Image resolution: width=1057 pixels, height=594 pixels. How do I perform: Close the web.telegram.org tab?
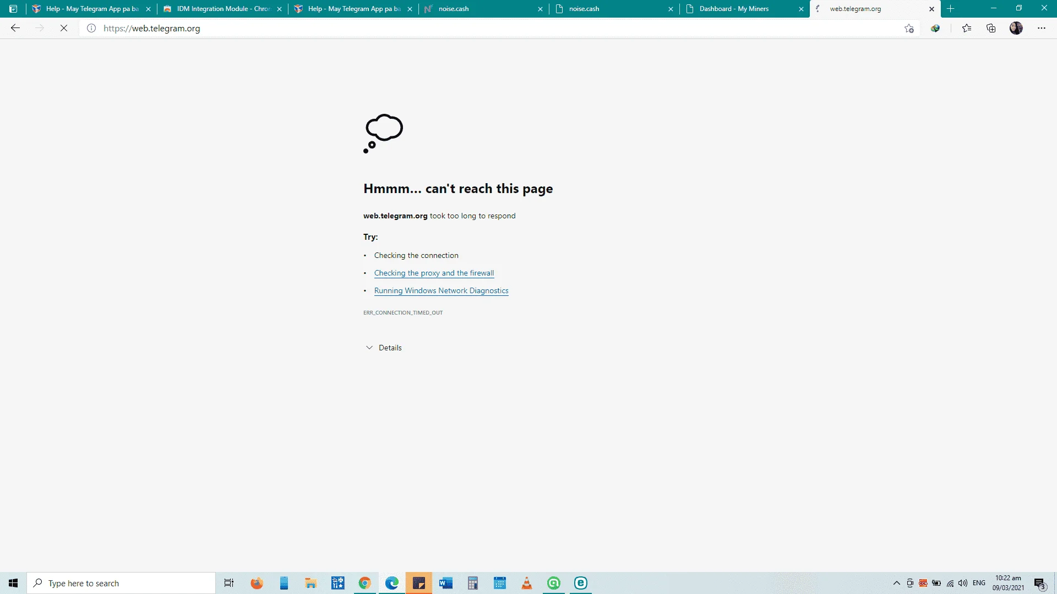931,9
